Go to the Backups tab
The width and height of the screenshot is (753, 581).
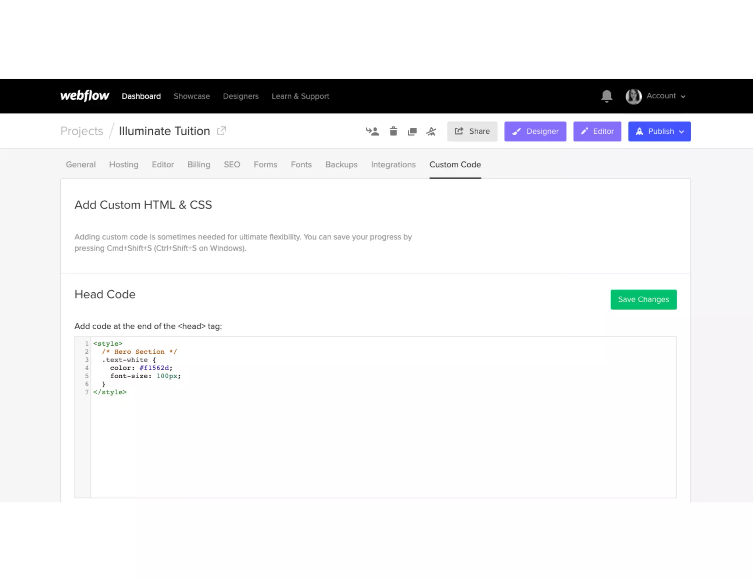pos(341,165)
